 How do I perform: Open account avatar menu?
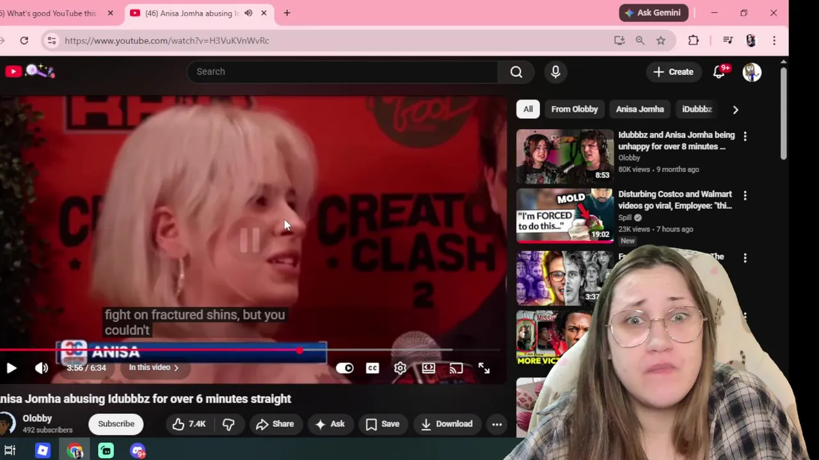click(x=752, y=72)
